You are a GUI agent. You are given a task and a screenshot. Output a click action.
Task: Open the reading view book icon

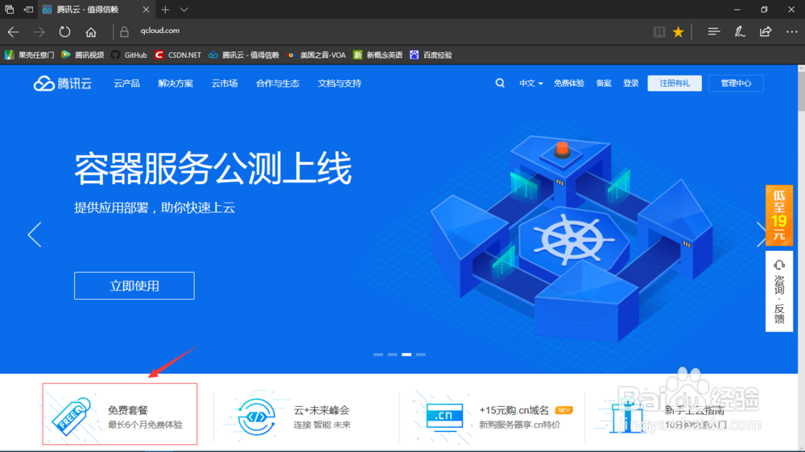point(659,32)
